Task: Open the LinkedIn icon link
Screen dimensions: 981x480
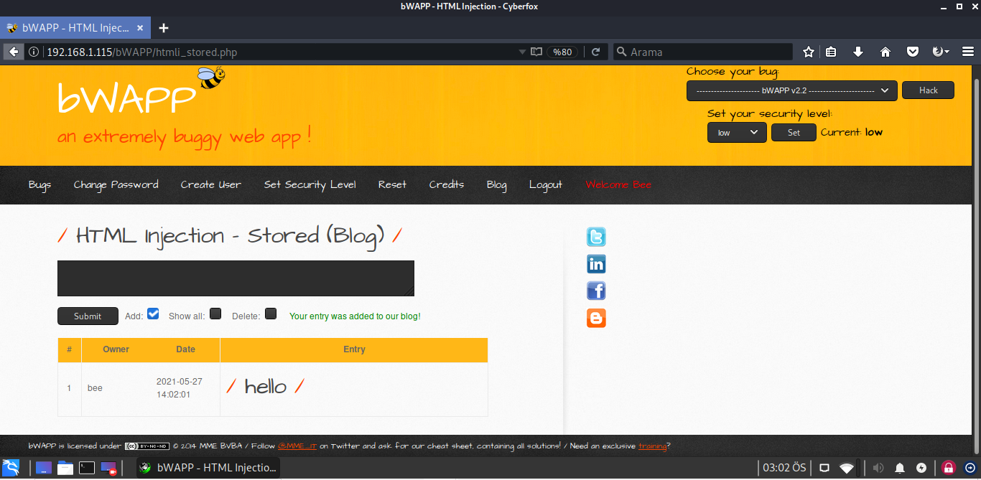Action: click(x=596, y=264)
